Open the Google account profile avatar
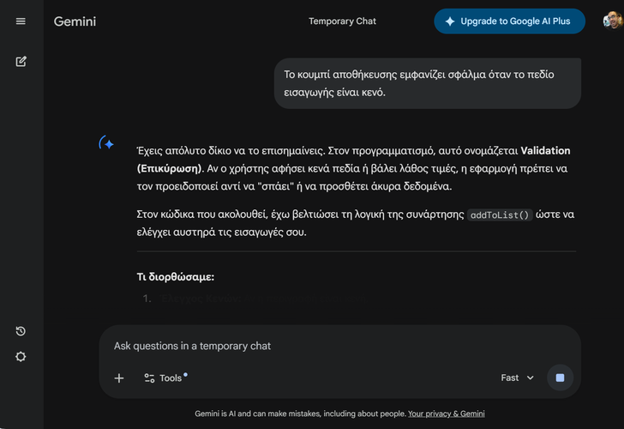 [612, 21]
